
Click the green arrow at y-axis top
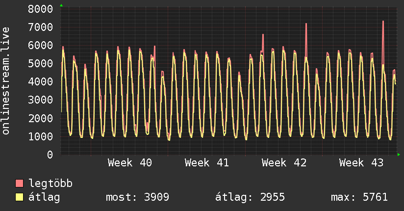coord(61,5)
